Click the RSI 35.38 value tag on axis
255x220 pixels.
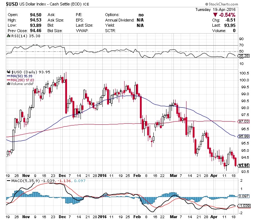coord(244,56)
